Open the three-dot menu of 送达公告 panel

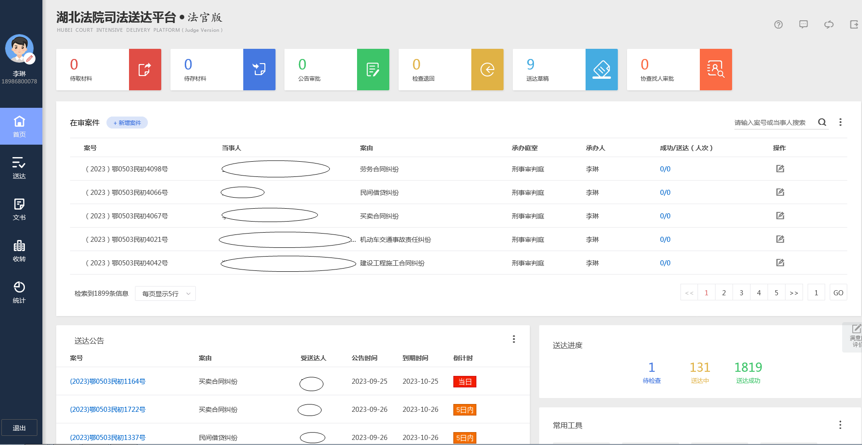click(x=514, y=339)
